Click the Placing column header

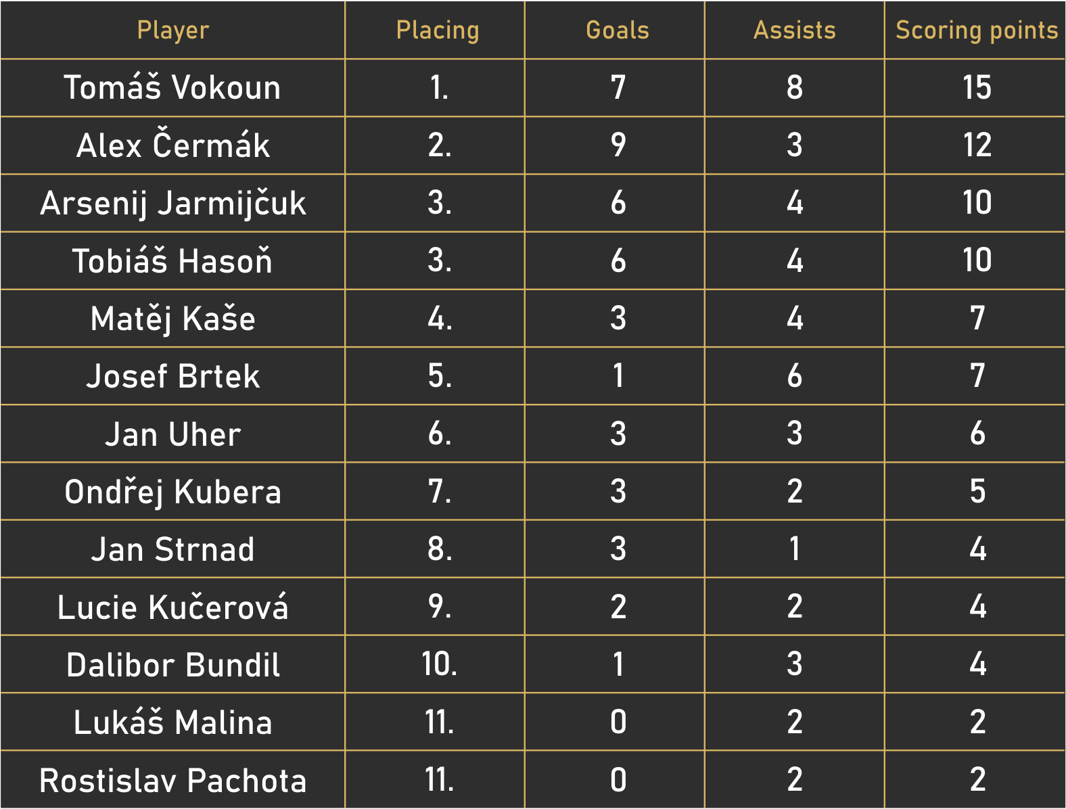coord(438,30)
